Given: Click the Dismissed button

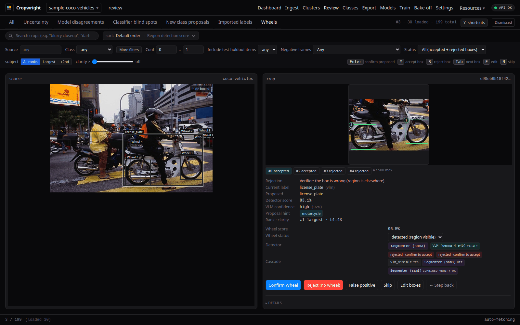Looking at the screenshot, I should (x=503, y=22).
